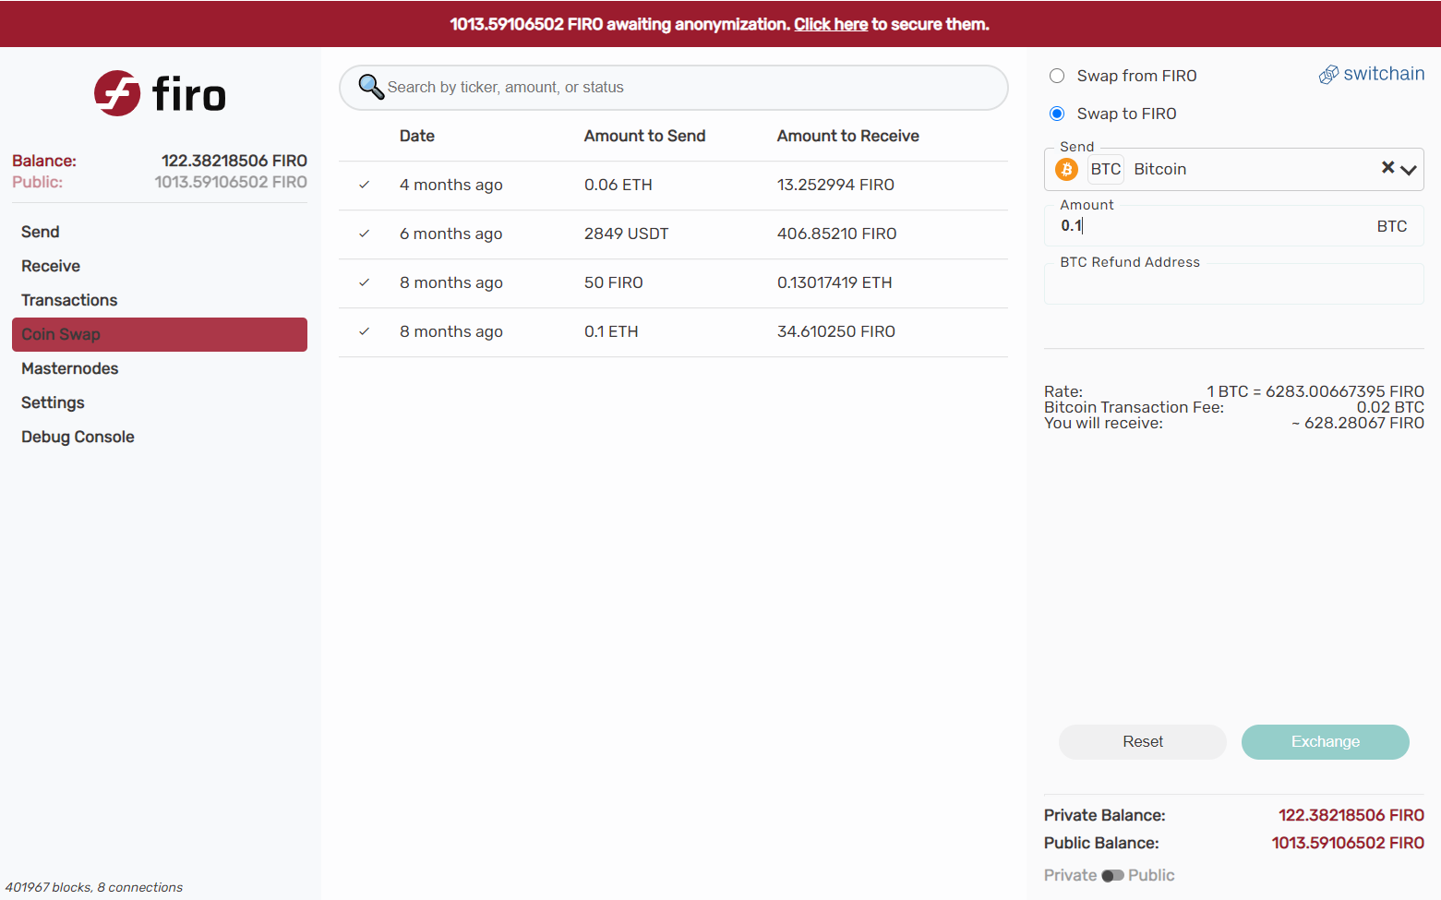Select the Swap from FIRO radio button
This screenshot has height=900, width=1441.
pyautogui.click(x=1057, y=76)
